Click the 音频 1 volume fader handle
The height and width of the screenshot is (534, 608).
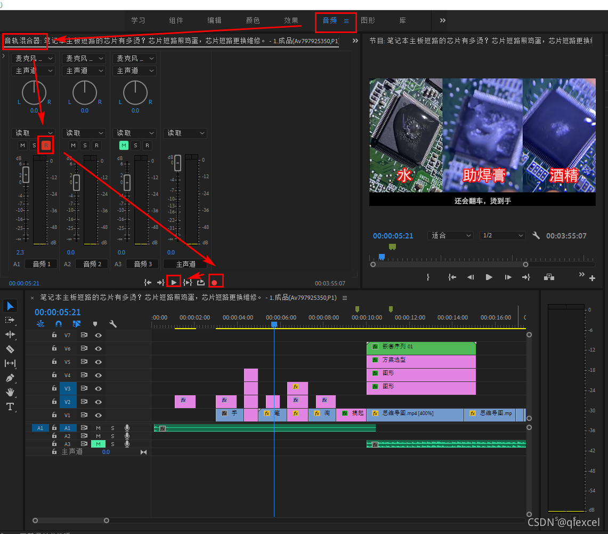click(26, 174)
